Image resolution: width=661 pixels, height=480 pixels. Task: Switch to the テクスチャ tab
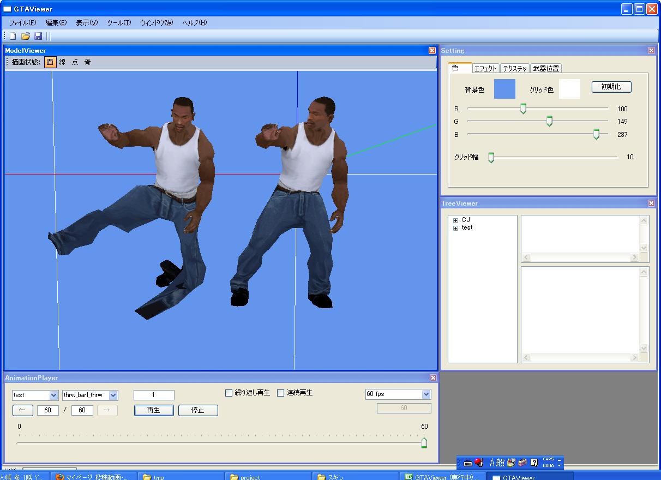(515, 68)
